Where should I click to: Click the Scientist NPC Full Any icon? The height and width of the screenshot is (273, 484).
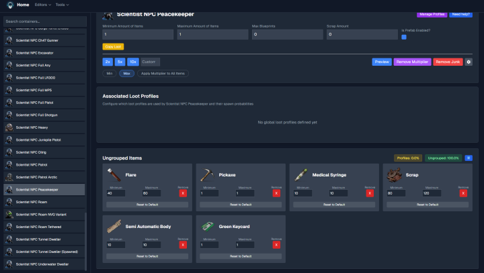pyautogui.click(x=9, y=65)
